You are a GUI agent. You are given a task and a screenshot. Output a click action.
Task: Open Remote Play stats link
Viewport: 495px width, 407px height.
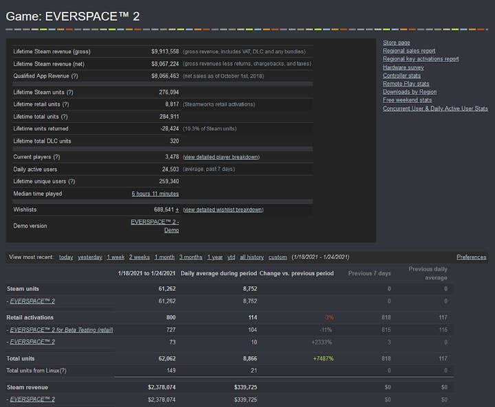pyautogui.click(x=406, y=84)
